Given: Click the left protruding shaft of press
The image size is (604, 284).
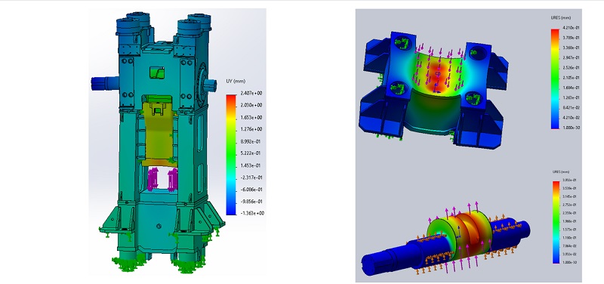Looking at the screenshot, I should click(103, 83).
